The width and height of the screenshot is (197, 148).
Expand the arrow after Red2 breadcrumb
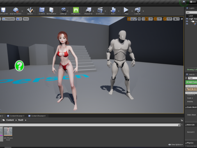pyautogui.click(x=25, y=120)
